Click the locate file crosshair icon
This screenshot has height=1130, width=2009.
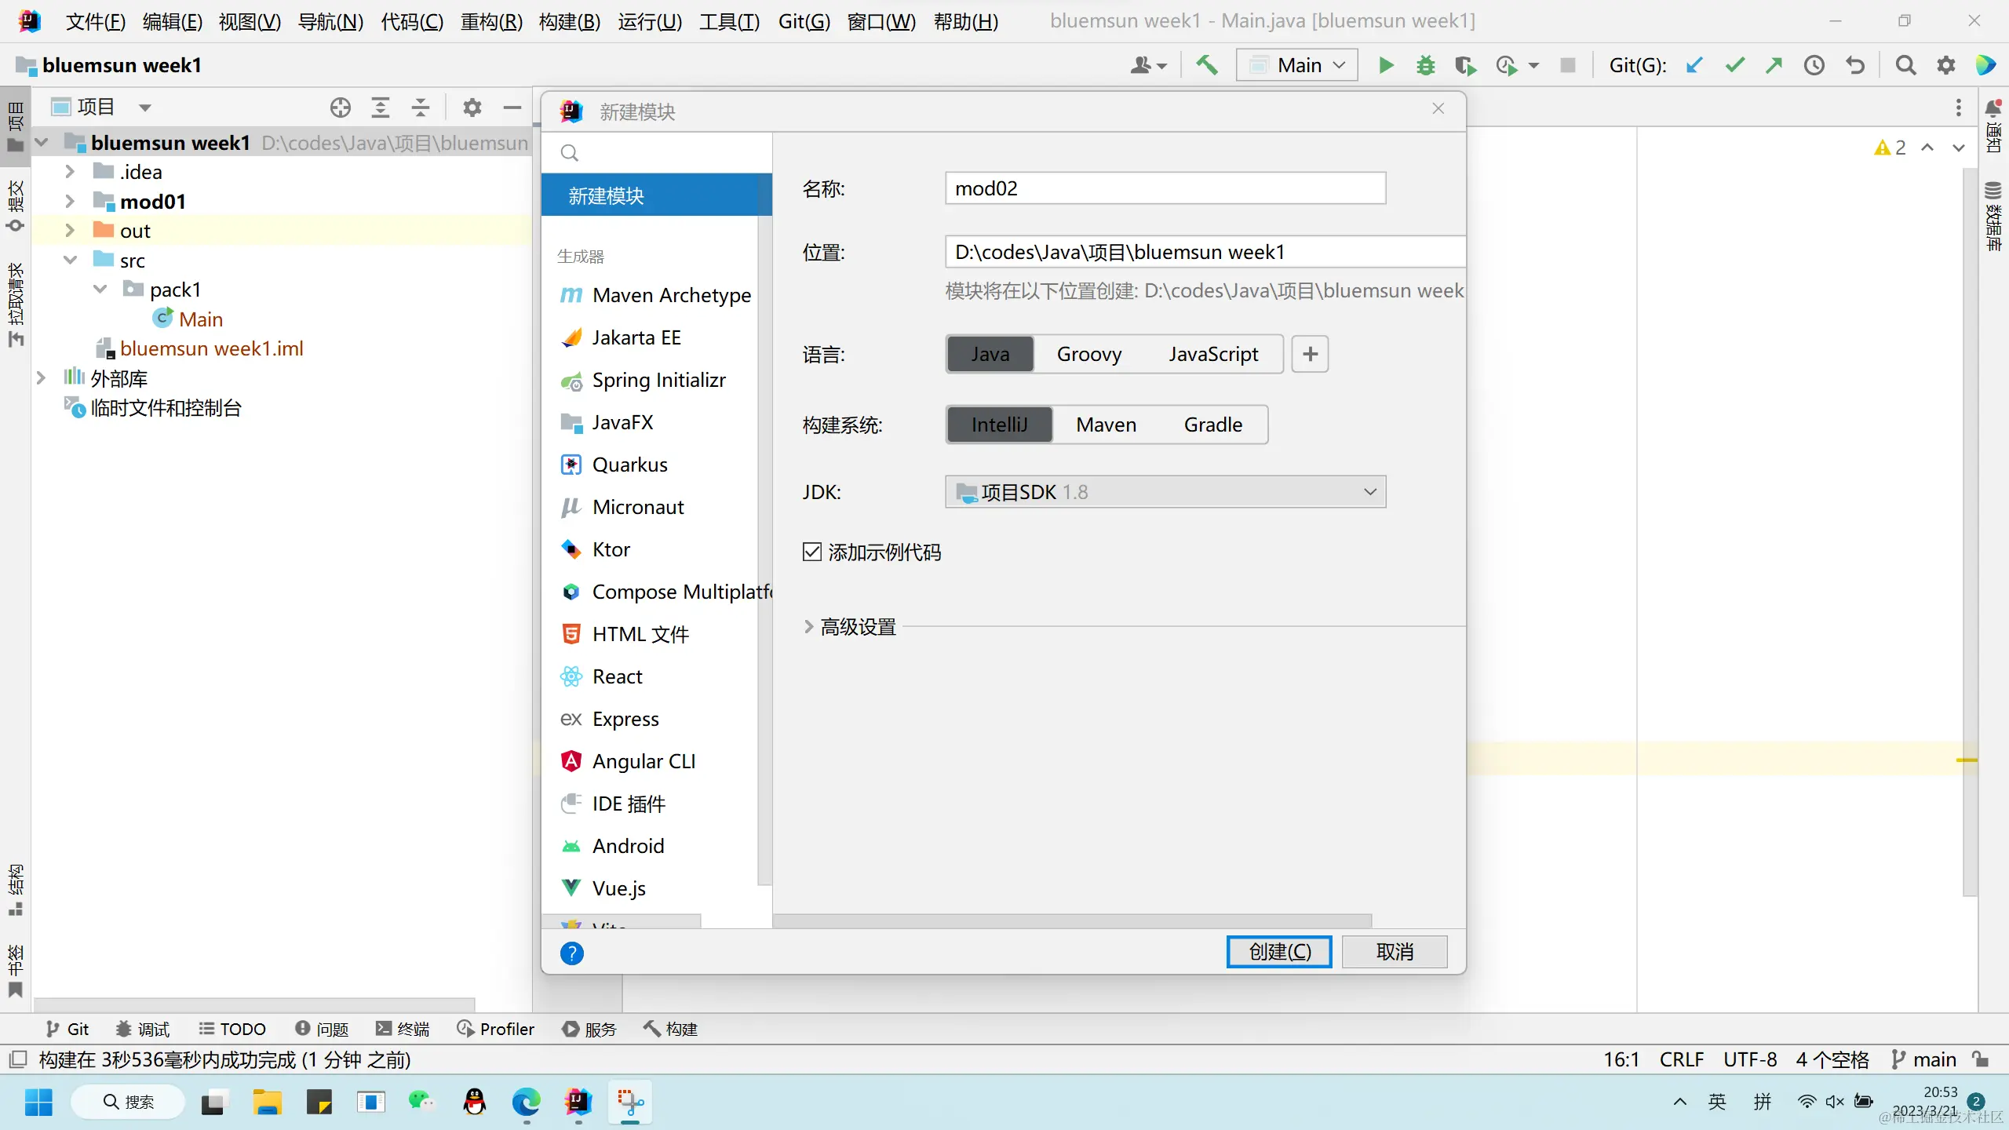point(340,108)
